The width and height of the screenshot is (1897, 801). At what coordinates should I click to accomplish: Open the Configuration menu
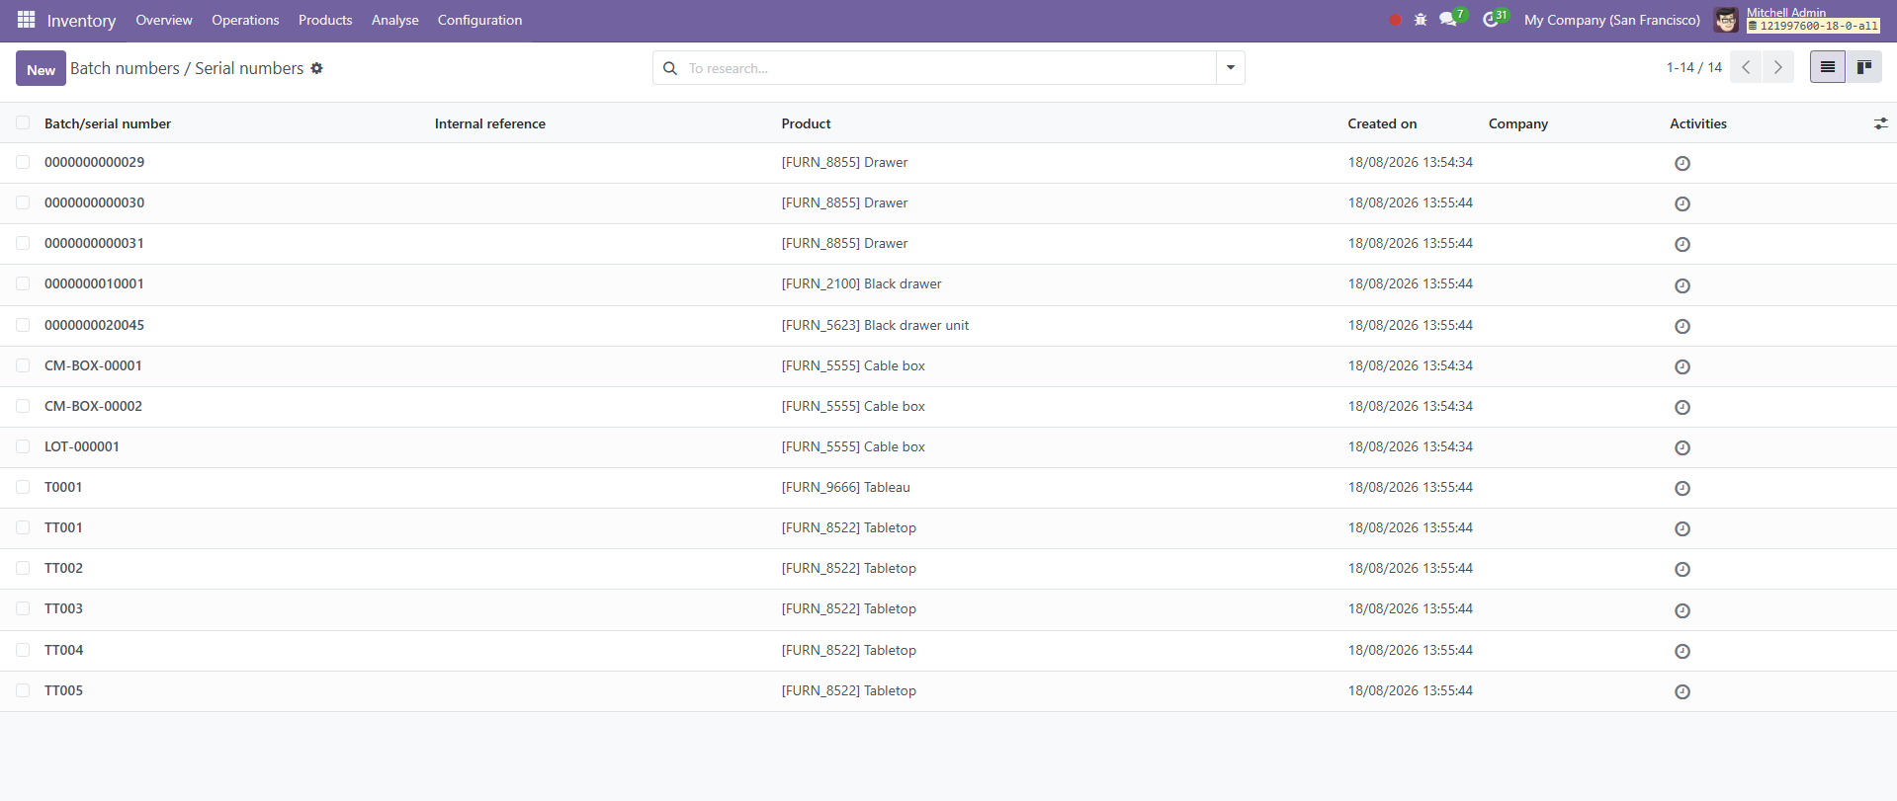(x=479, y=20)
